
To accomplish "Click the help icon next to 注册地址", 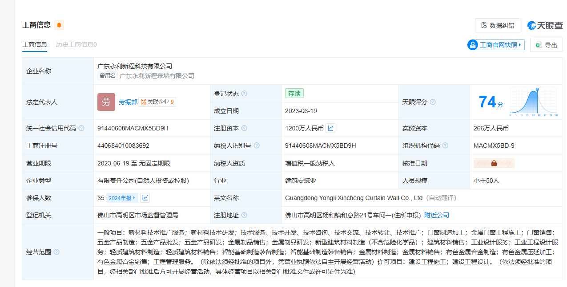I will pos(244,215).
